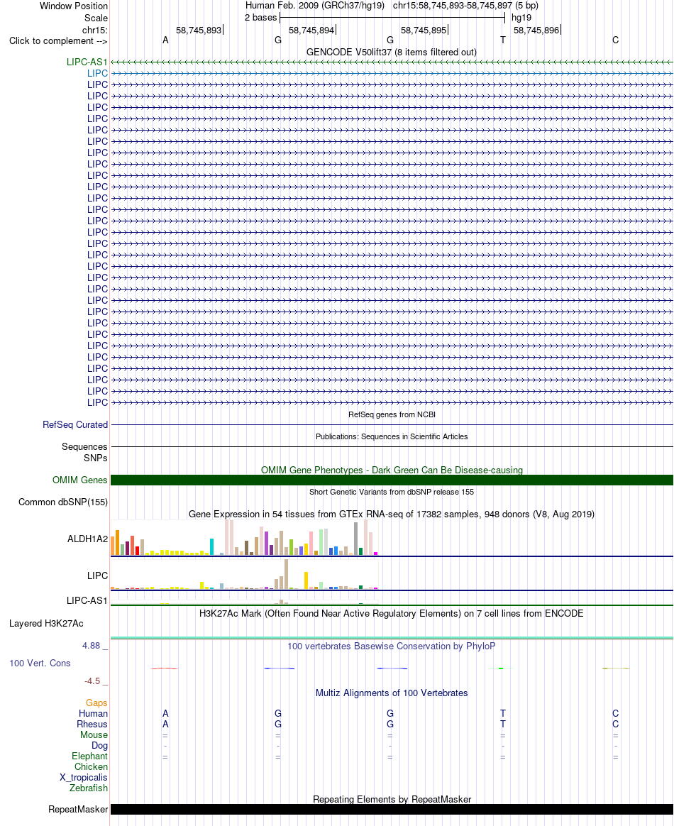Click the red PhyloP conservation mark

click(x=165, y=668)
